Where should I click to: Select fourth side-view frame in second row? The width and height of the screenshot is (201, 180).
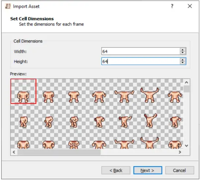click(x=99, y=122)
